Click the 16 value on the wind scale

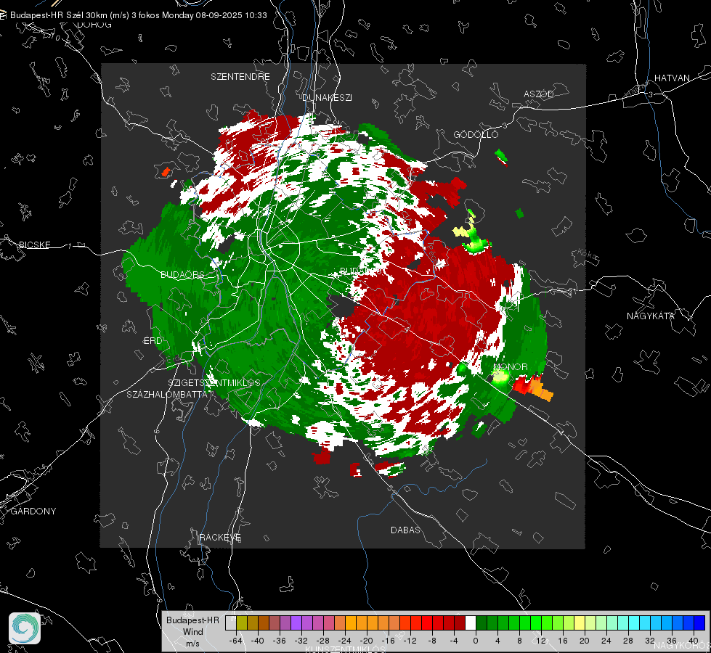pyautogui.click(x=563, y=641)
